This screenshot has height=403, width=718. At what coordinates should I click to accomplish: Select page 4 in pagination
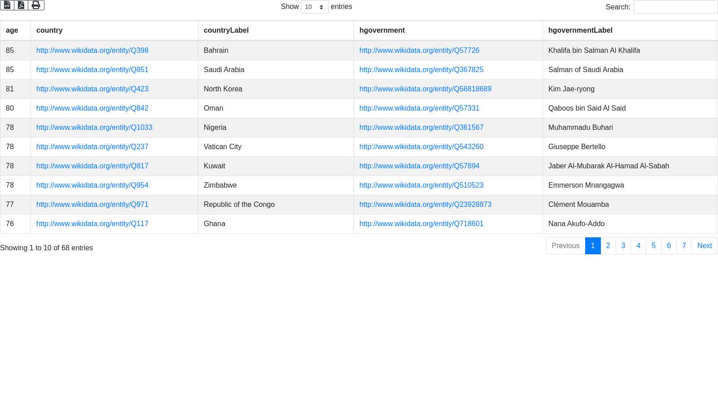click(638, 246)
